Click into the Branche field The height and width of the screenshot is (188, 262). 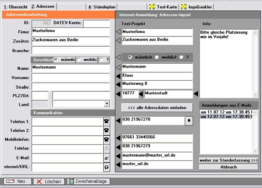click(x=71, y=50)
